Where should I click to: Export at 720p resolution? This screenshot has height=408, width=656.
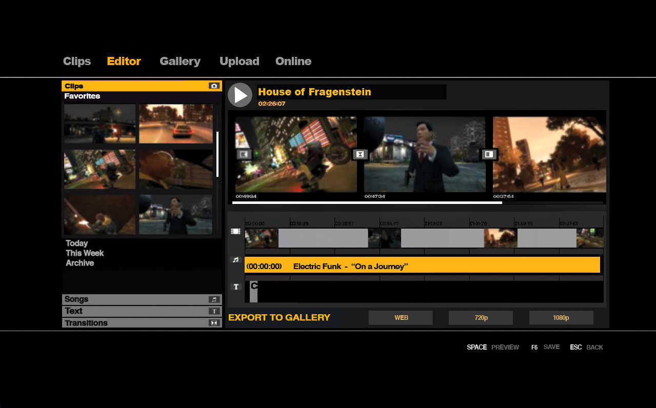point(481,318)
